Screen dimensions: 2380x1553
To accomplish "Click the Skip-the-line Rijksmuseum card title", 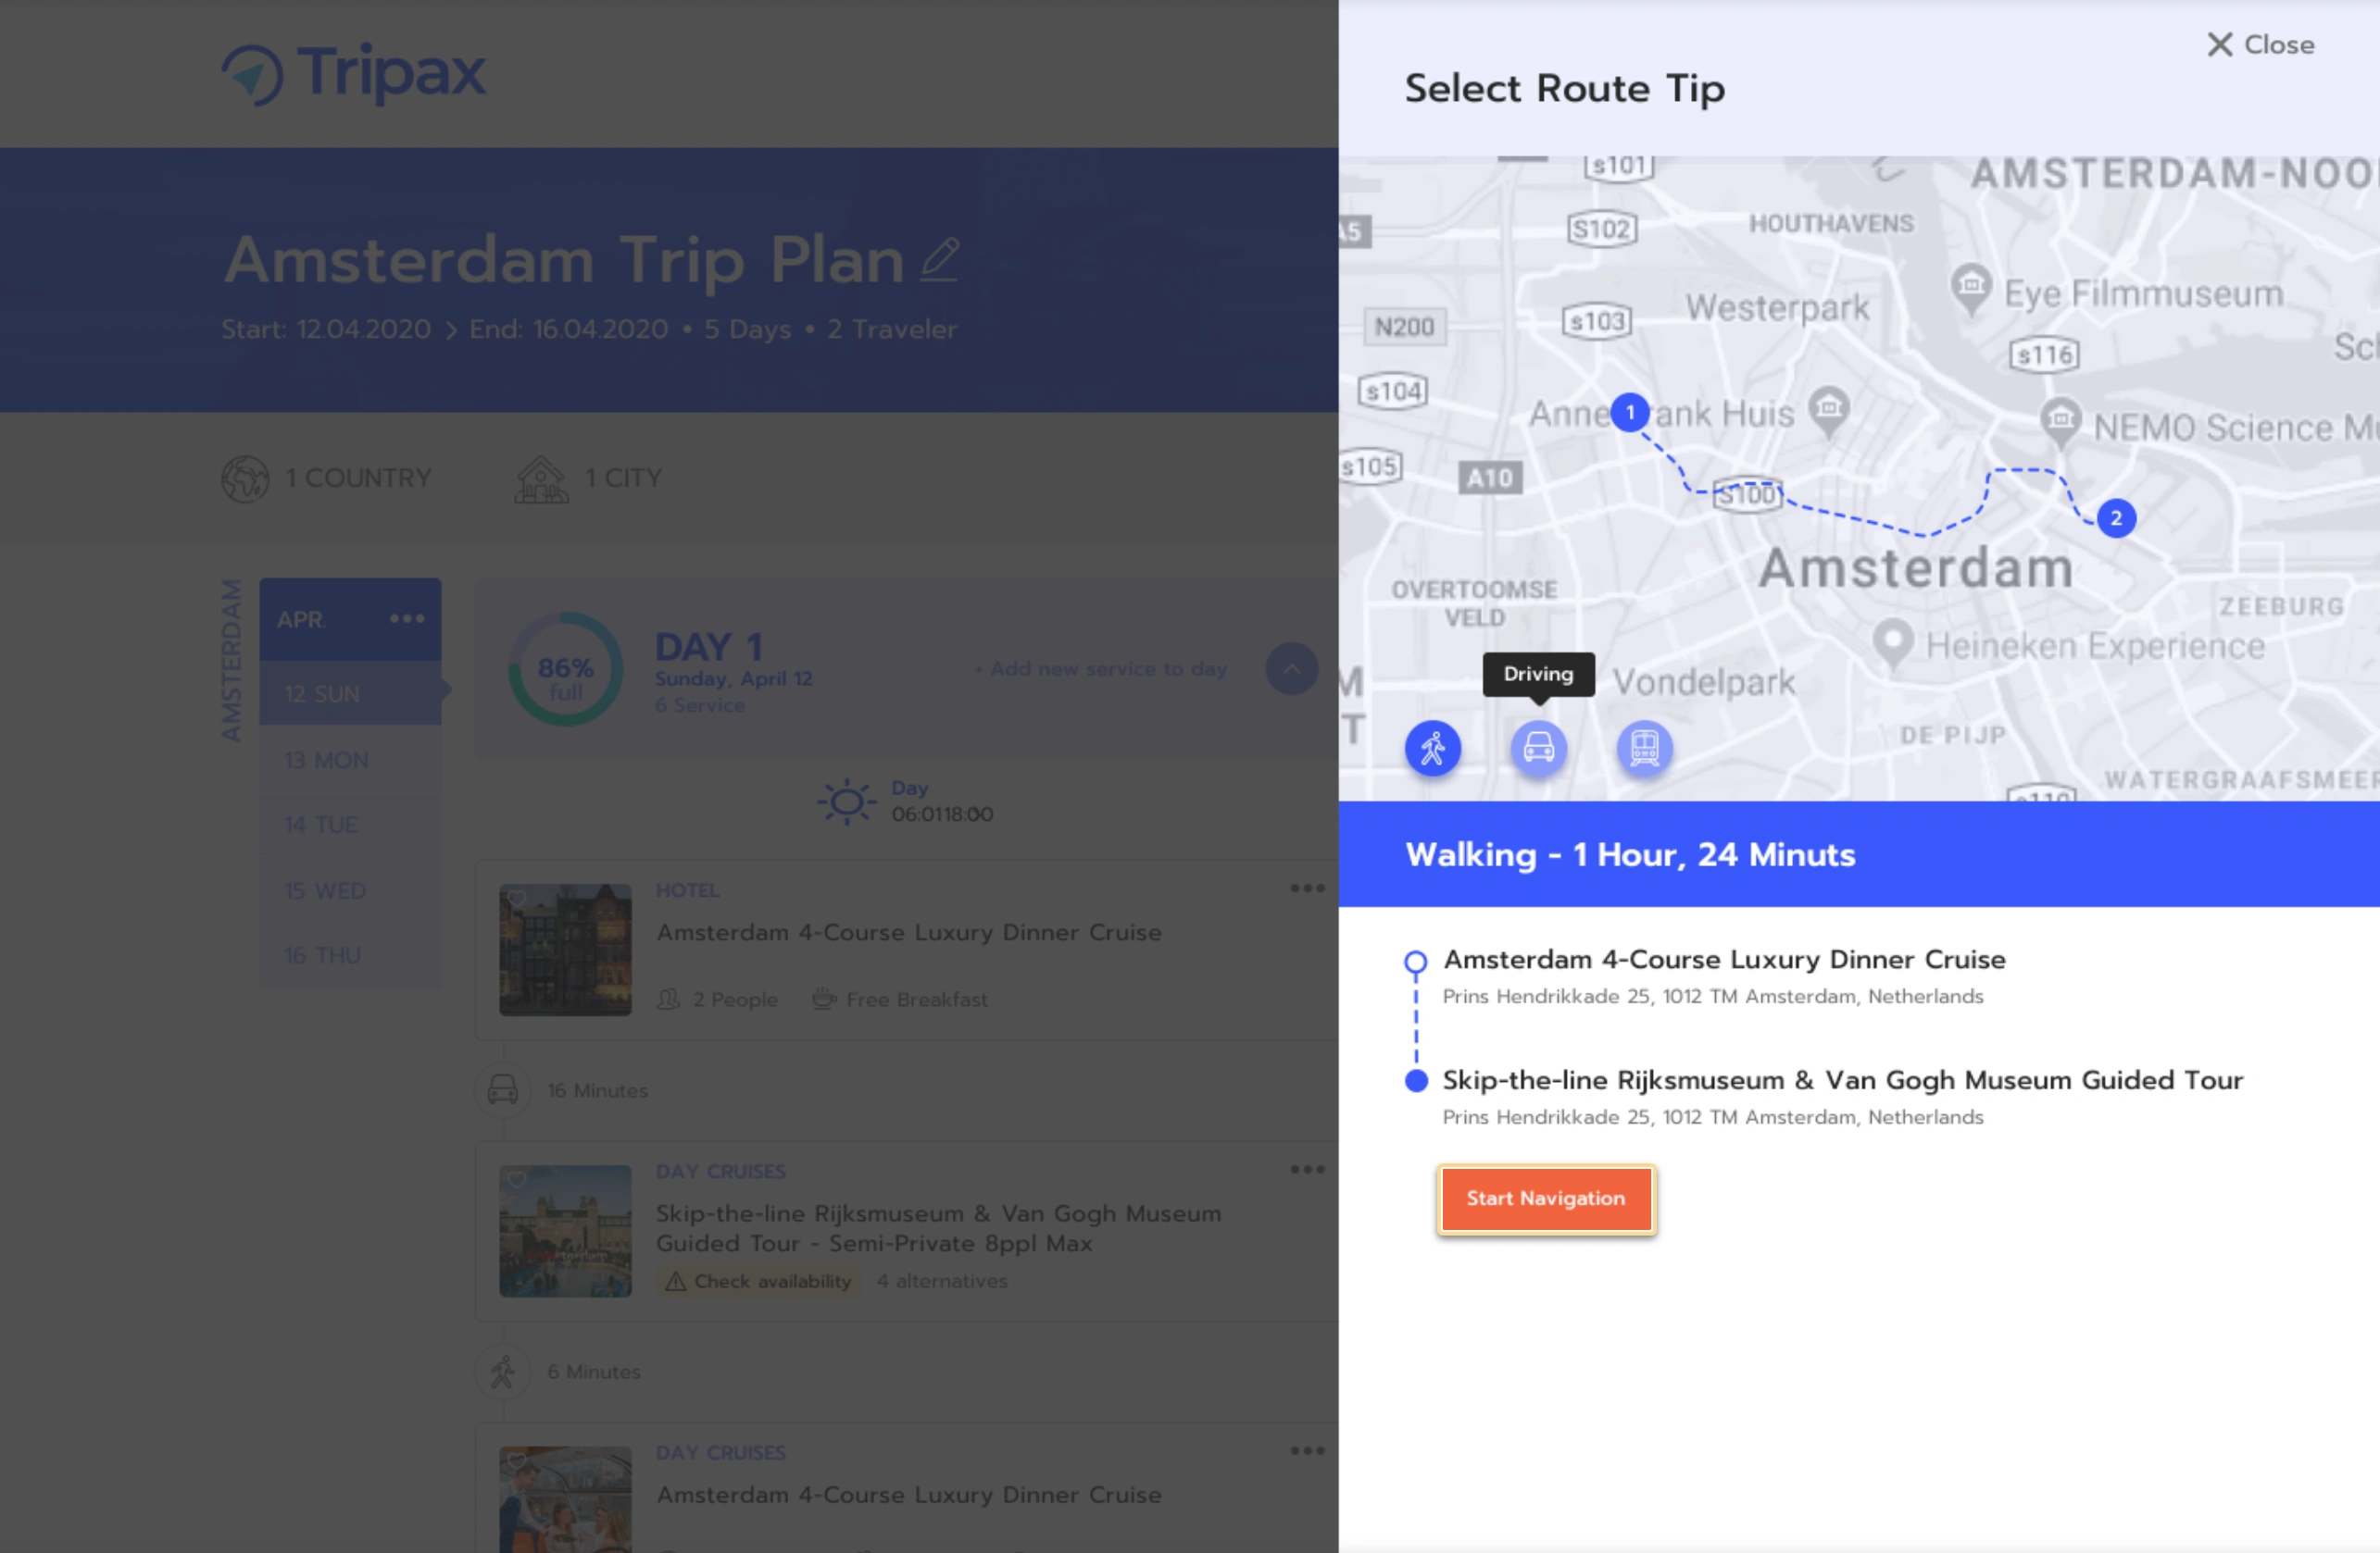I will pyautogui.click(x=938, y=1228).
